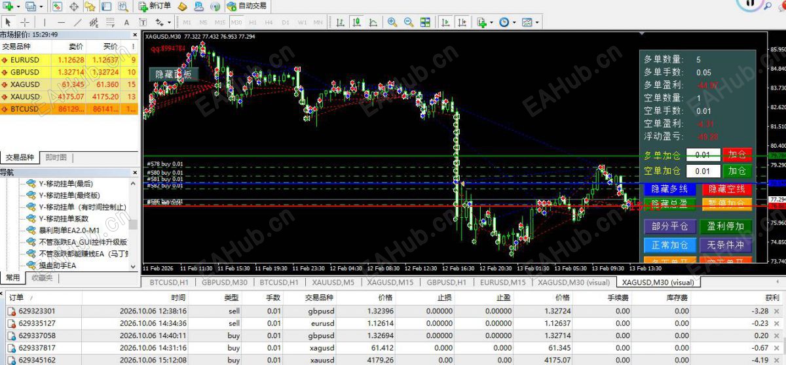Viewport: 786px width, 365px height.
Task: Click 多单加仓 lot size input field
Action: (x=703, y=155)
